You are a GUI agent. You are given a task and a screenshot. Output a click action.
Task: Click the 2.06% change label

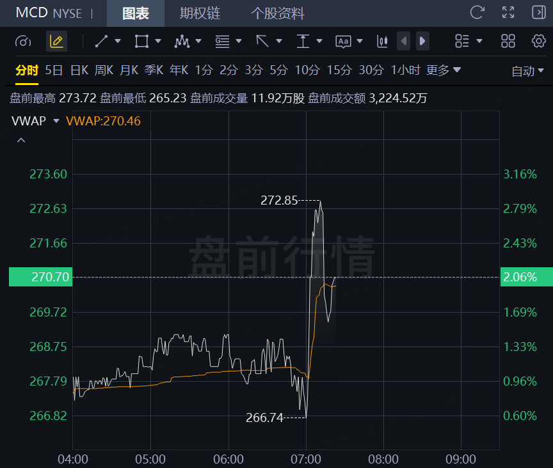coord(527,277)
